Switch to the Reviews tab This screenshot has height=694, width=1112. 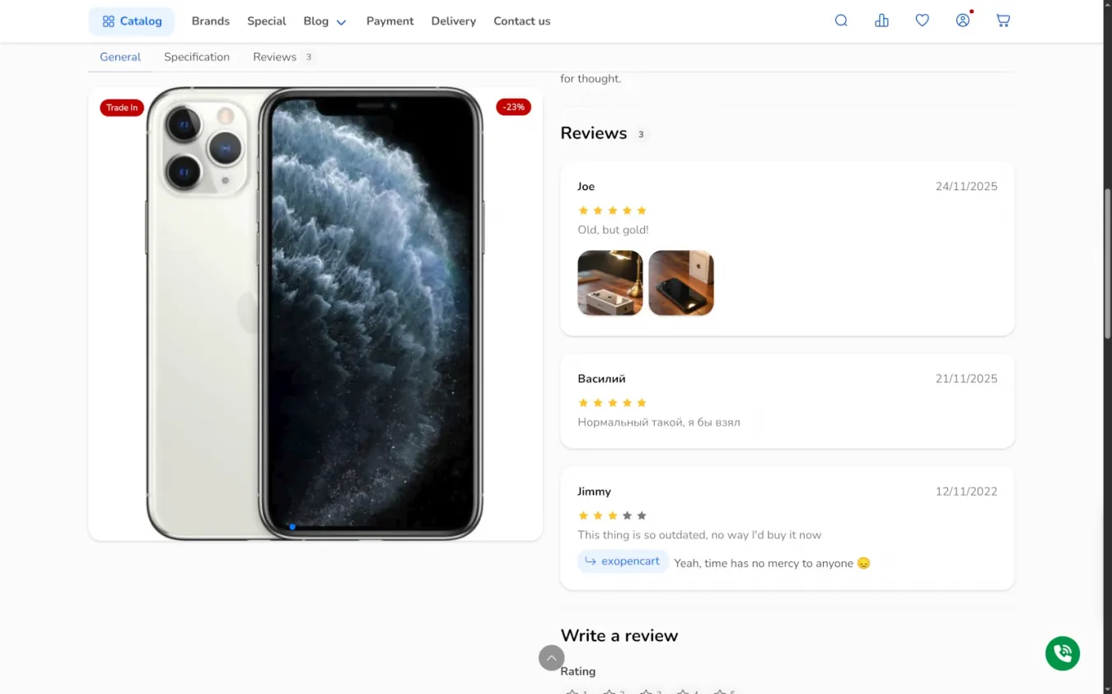point(283,57)
